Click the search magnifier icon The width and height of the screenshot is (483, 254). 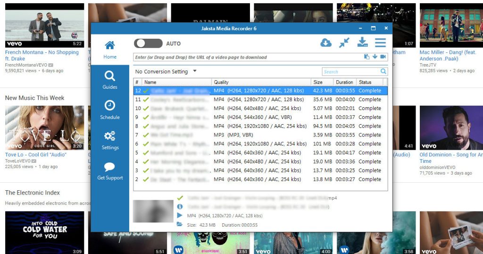click(383, 72)
